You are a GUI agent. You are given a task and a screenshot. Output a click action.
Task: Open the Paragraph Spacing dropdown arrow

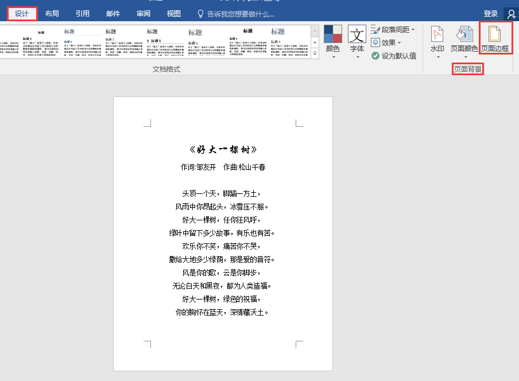click(x=413, y=30)
